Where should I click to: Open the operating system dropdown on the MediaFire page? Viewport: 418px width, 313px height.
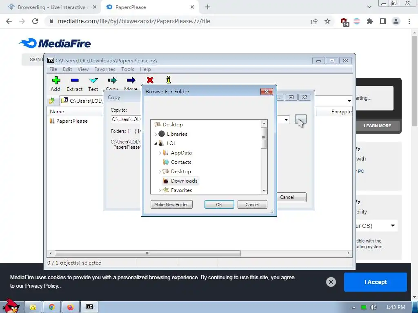click(x=376, y=226)
